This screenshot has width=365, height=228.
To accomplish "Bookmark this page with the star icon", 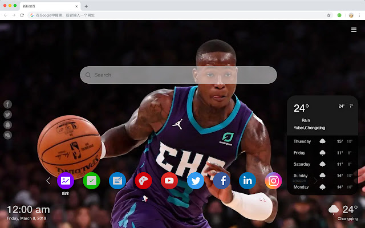I will [x=328, y=15].
